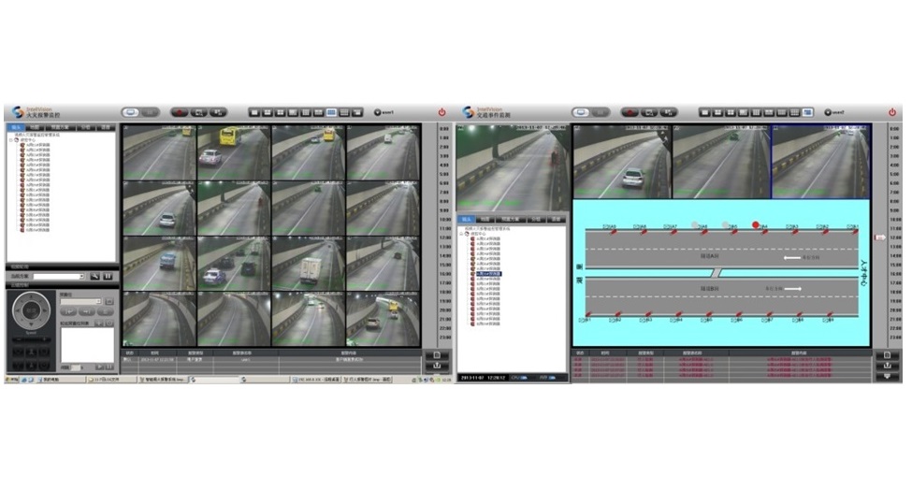
Task: Pause the patrol scheme next to the wrench
Action: point(108,276)
